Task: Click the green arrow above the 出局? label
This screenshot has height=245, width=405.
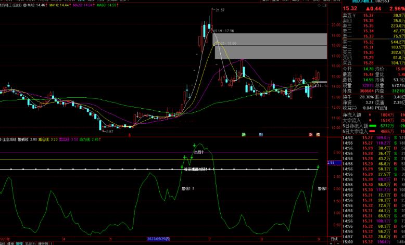Action: [194, 146]
